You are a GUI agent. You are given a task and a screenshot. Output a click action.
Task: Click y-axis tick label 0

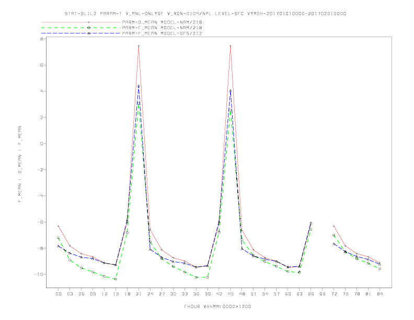pyautogui.click(x=41, y=143)
